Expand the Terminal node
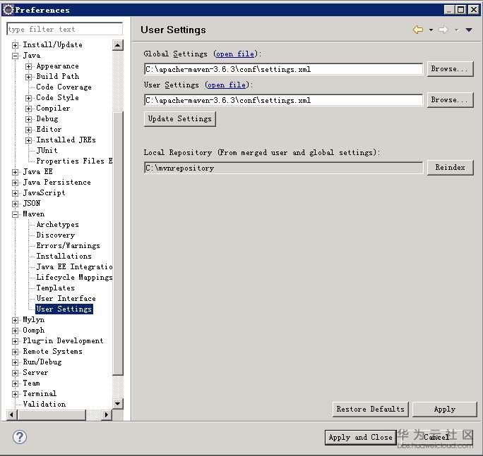The image size is (483, 456). pos(15,394)
